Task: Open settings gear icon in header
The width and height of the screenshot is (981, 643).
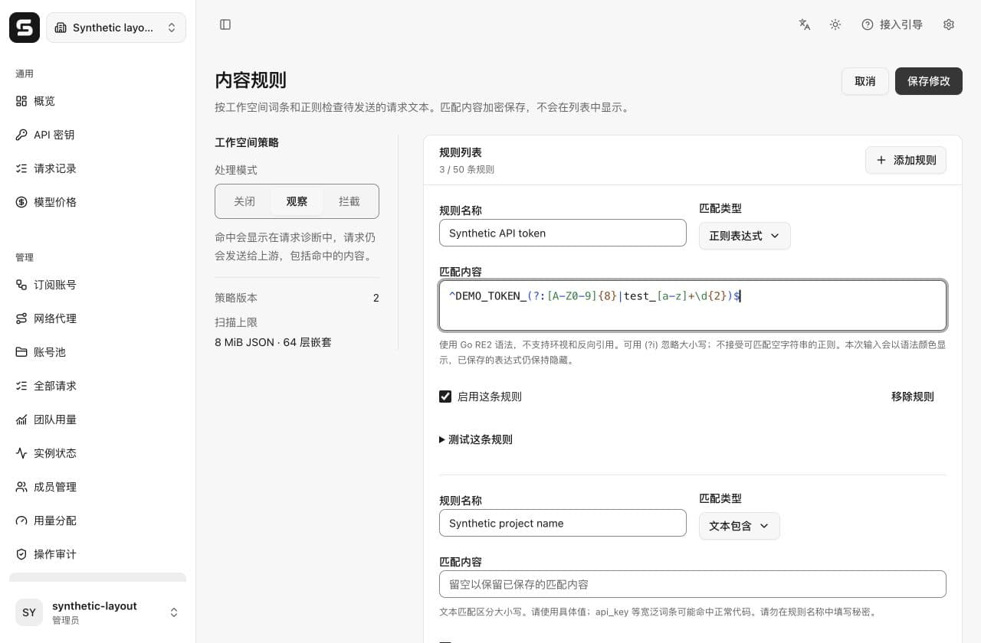Action: click(949, 24)
